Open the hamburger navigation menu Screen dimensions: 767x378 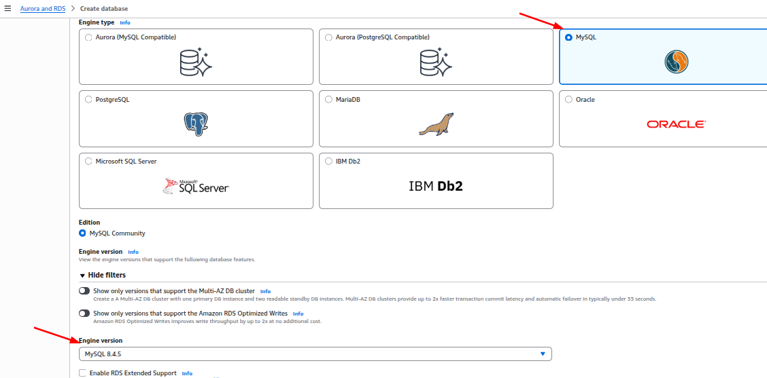point(7,8)
